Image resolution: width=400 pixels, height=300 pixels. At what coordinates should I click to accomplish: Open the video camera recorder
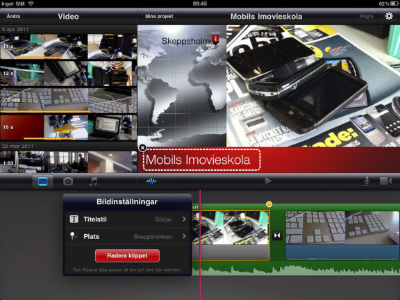tap(385, 181)
